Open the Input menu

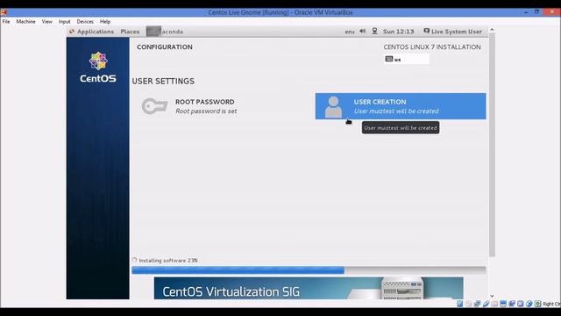[x=64, y=21]
